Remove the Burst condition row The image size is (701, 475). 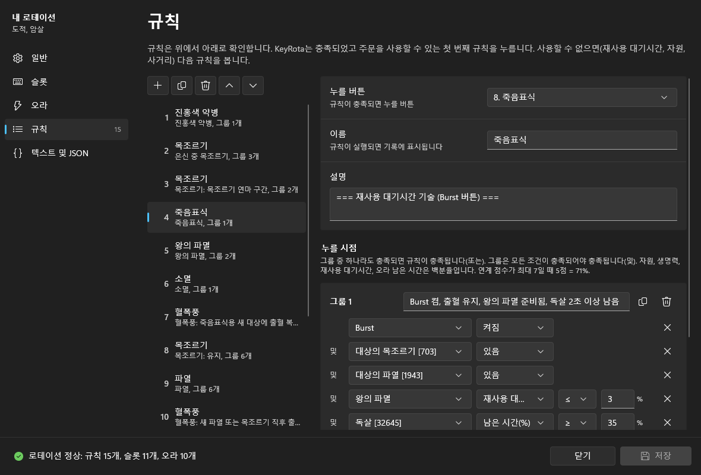click(x=667, y=328)
